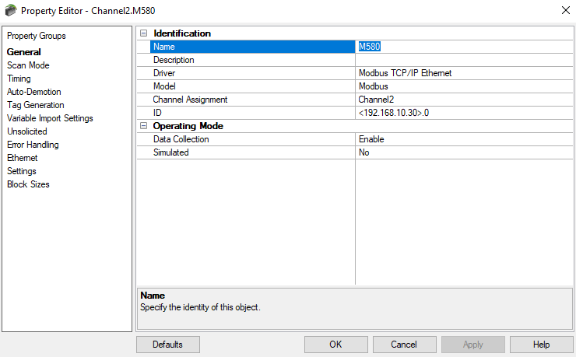Image resolution: width=576 pixels, height=357 pixels.
Task: Click the empty Description value field
Action: [x=463, y=60]
